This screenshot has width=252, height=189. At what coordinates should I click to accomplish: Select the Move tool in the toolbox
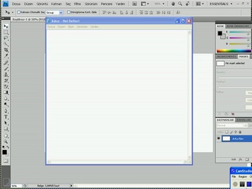pyautogui.click(x=6, y=26)
